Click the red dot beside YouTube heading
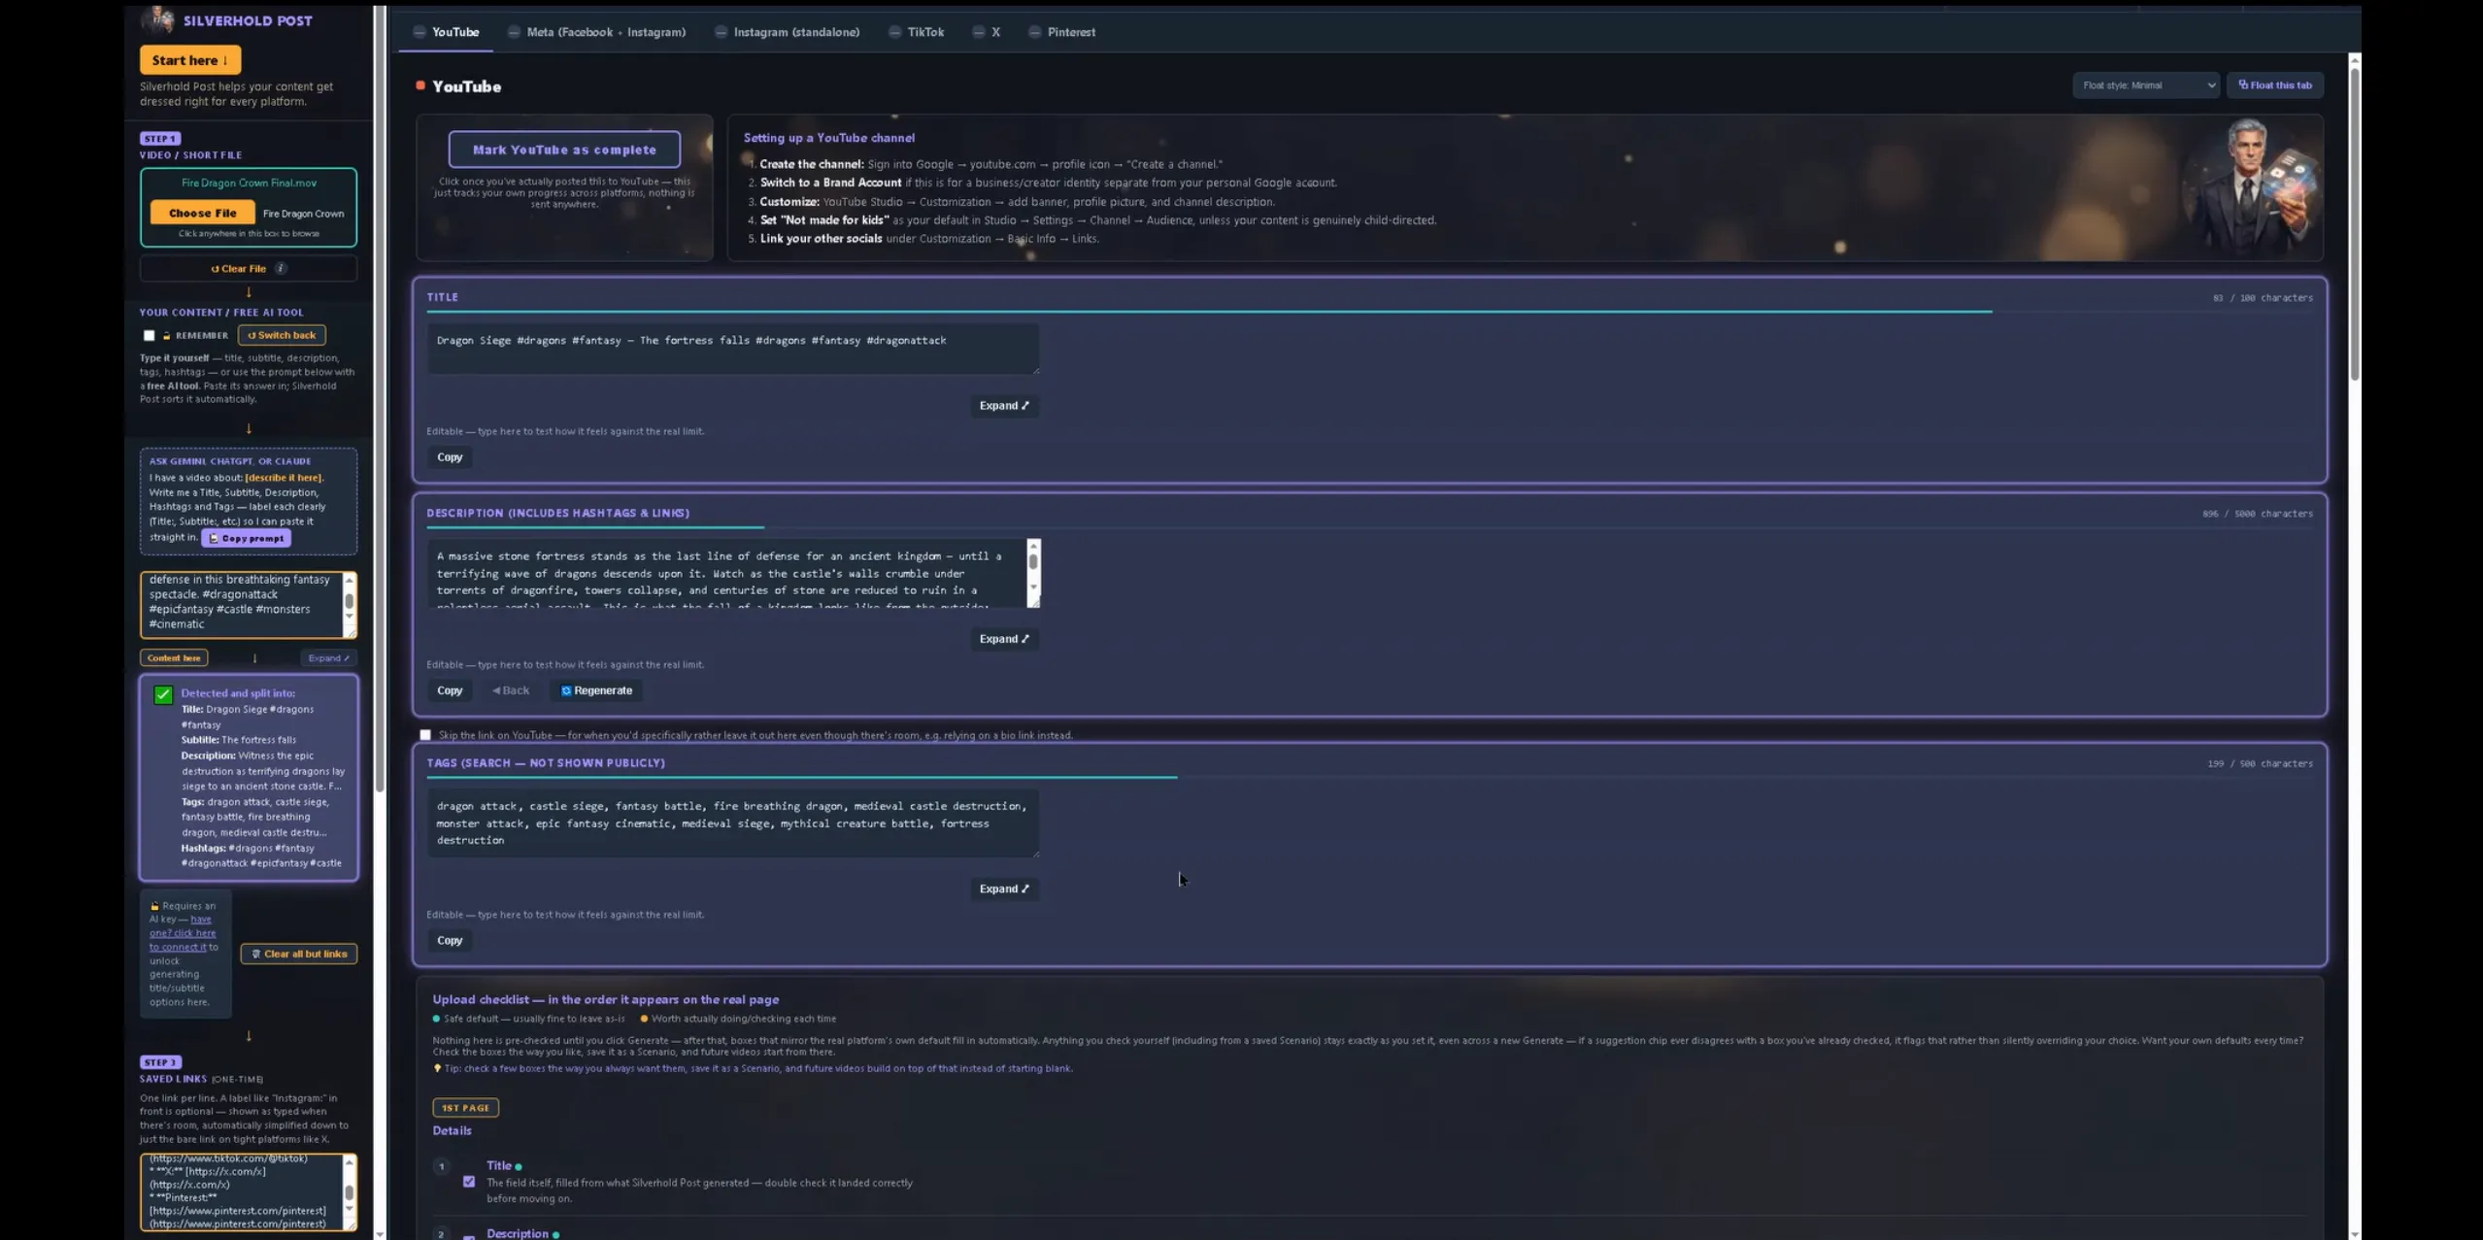2483x1240 pixels. click(x=420, y=85)
